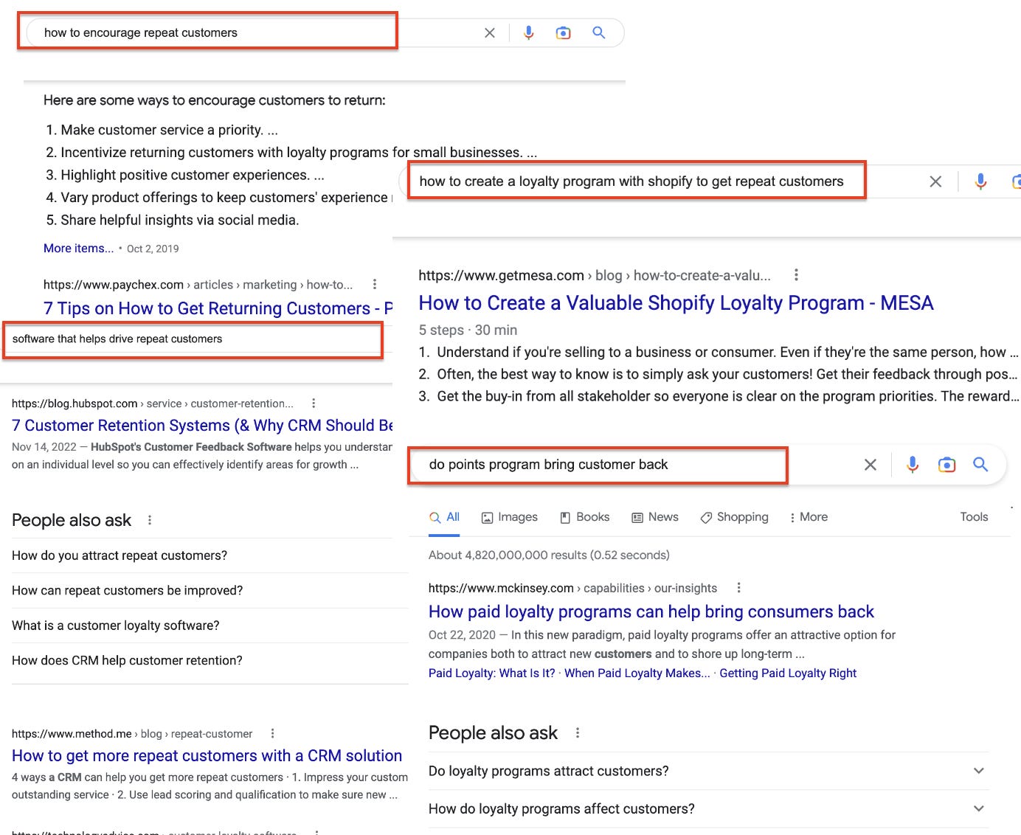
Task: Select the All results tab
Action: 445,517
